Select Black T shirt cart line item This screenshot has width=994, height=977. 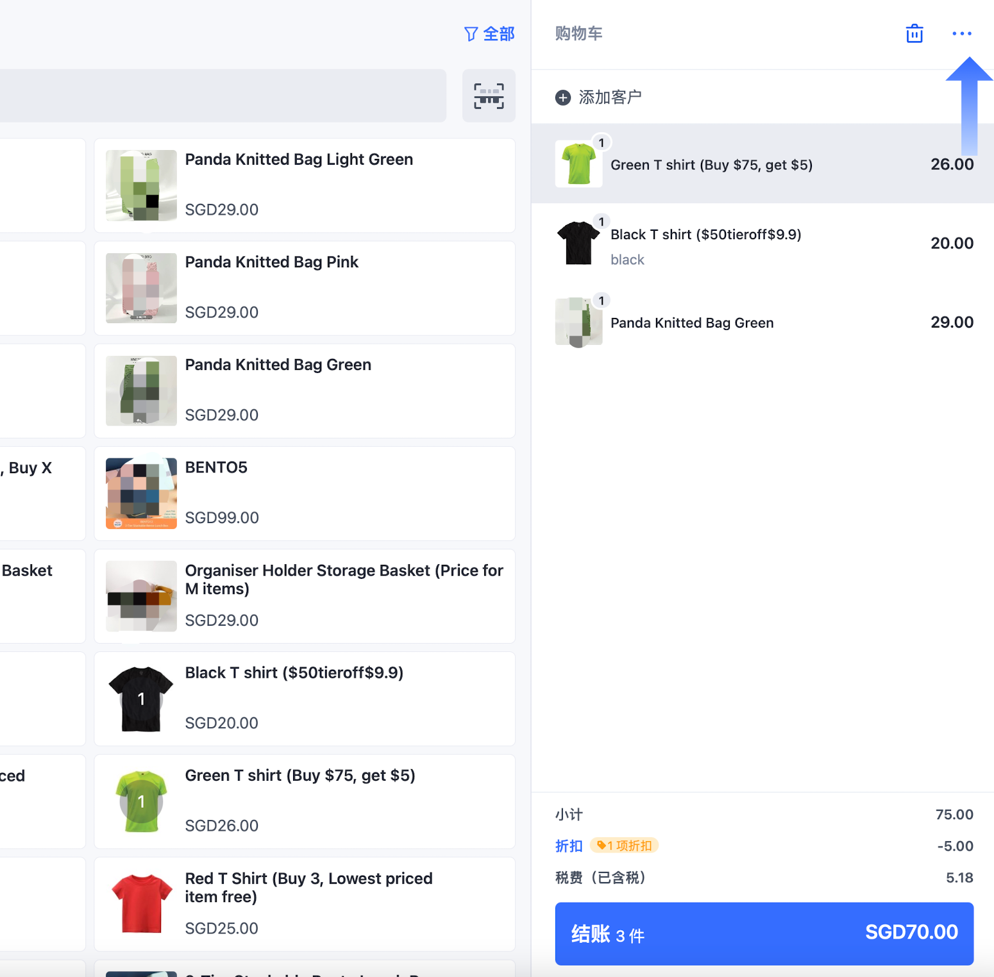762,243
